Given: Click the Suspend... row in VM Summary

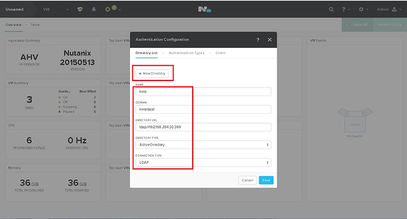Looking at the screenshot, I should click(x=77, y=107).
